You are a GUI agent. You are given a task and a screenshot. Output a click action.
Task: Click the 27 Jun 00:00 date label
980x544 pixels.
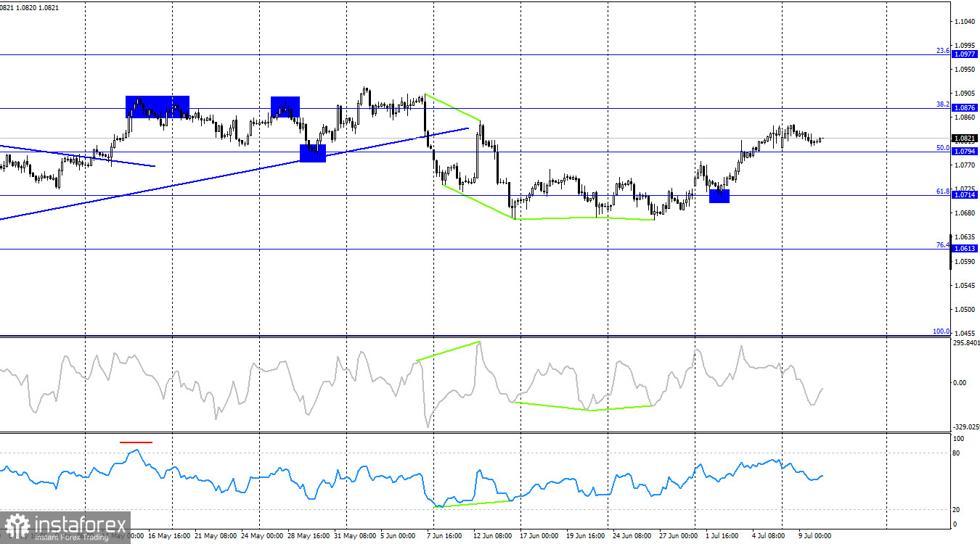[x=678, y=536]
